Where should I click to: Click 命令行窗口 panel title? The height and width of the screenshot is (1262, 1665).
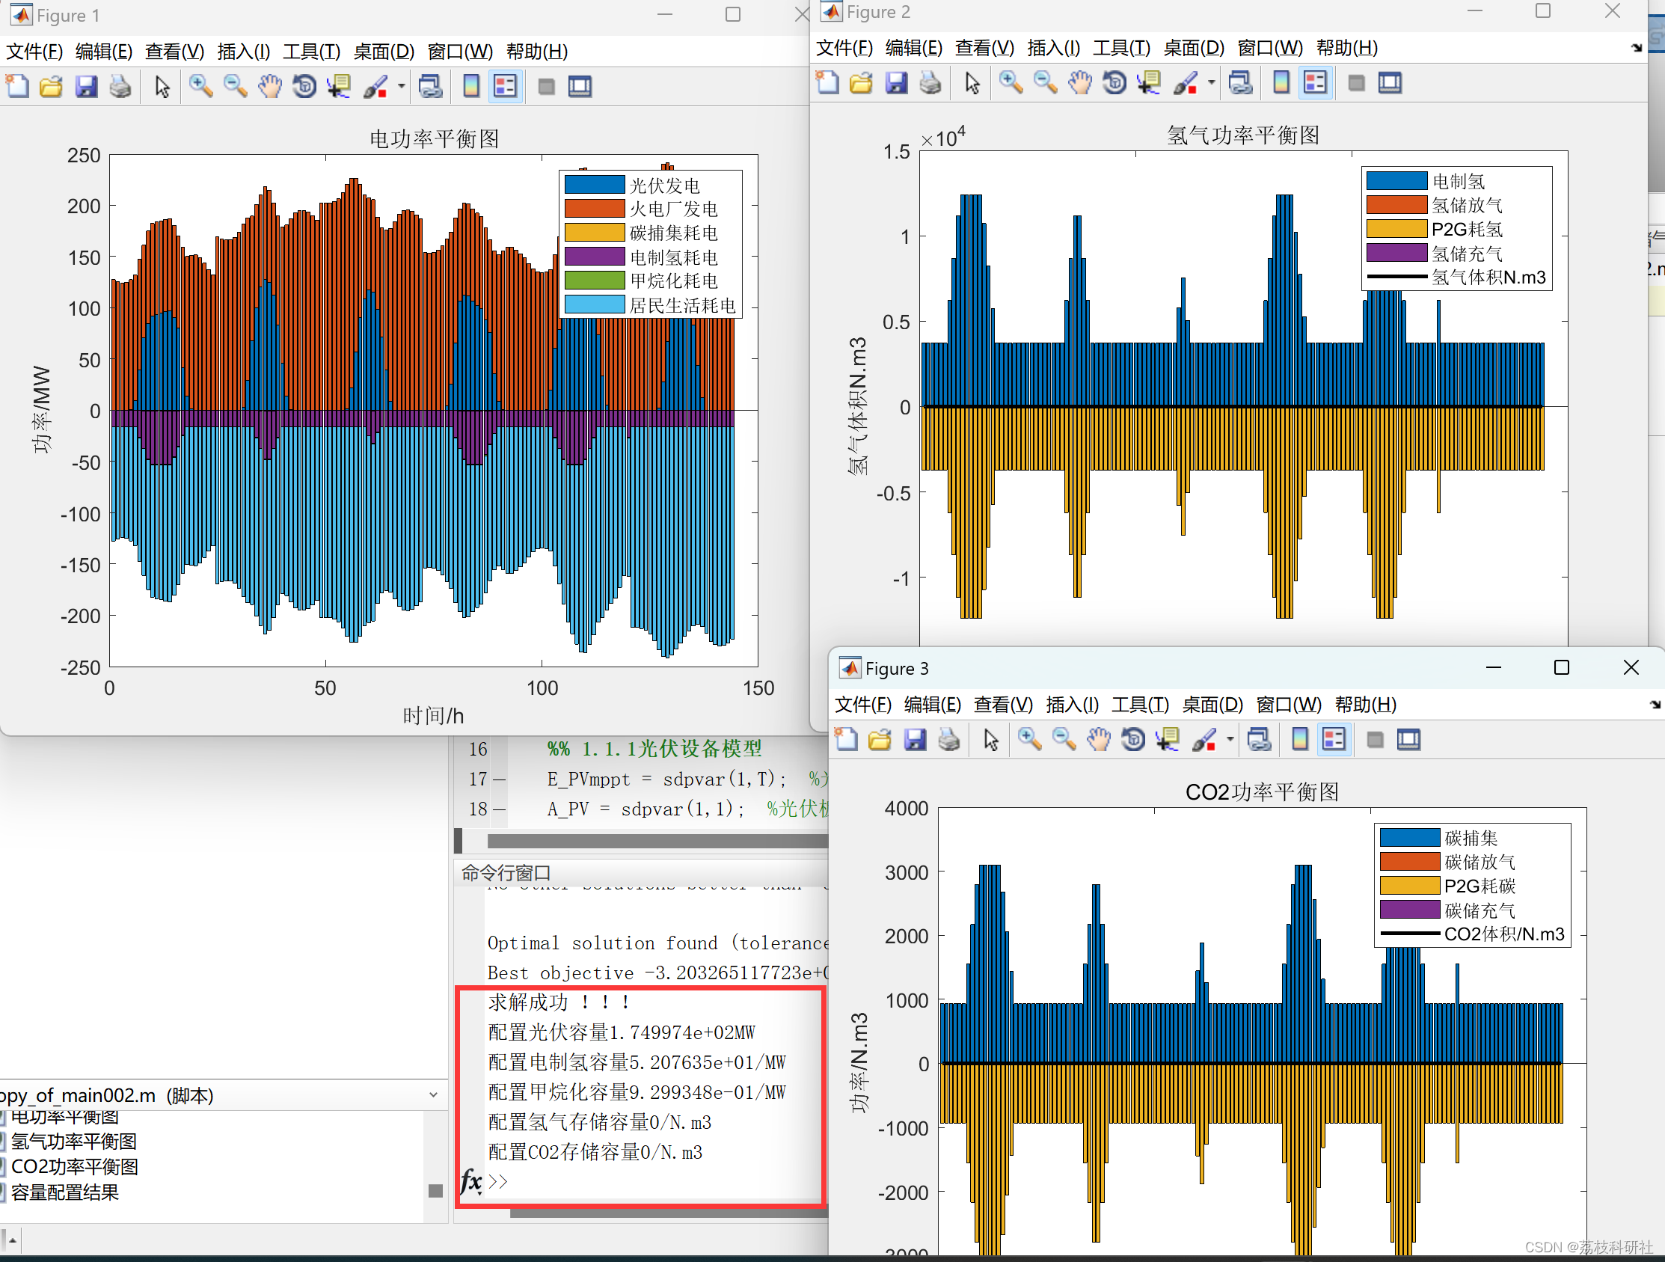(x=506, y=873)
